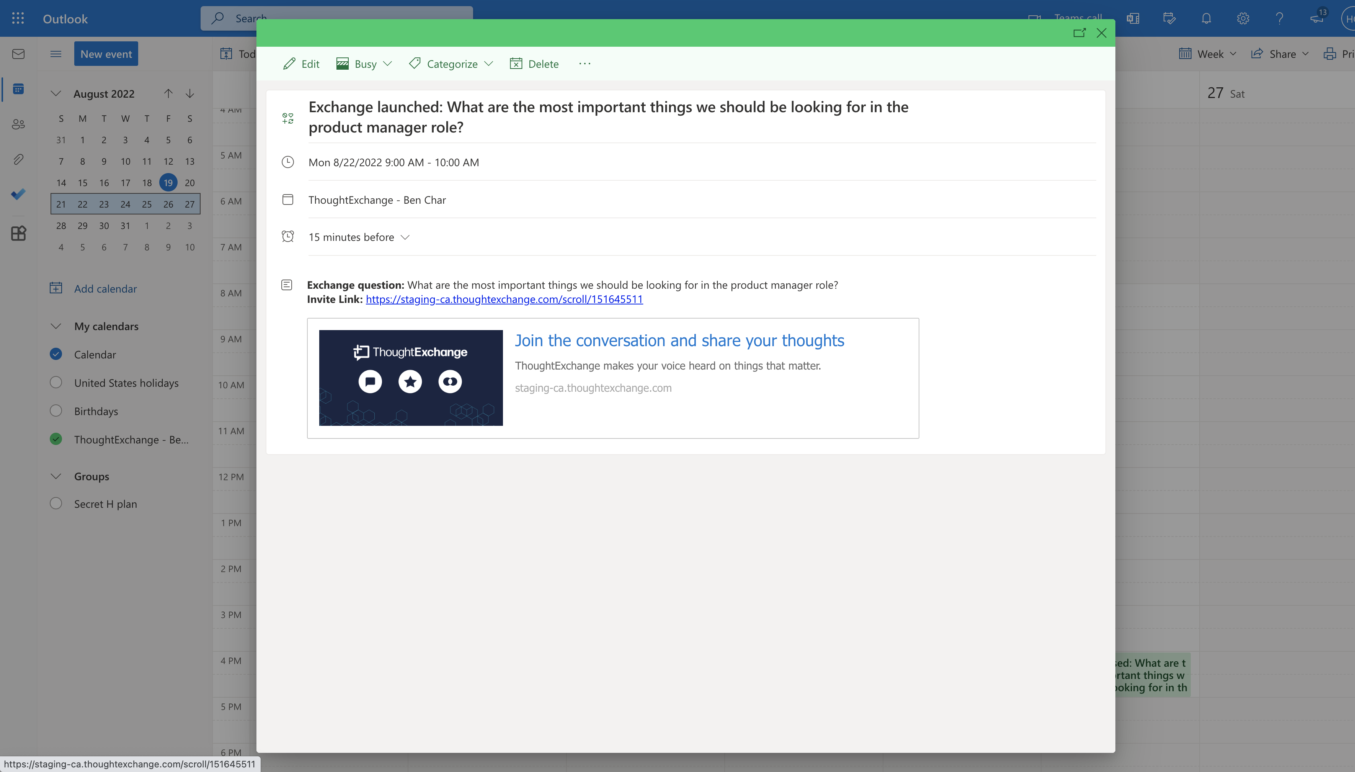Viewport: 1355px width, 772px height.
Task: Toggle ThoughtExchange calendar visibility
Action: 56,439
